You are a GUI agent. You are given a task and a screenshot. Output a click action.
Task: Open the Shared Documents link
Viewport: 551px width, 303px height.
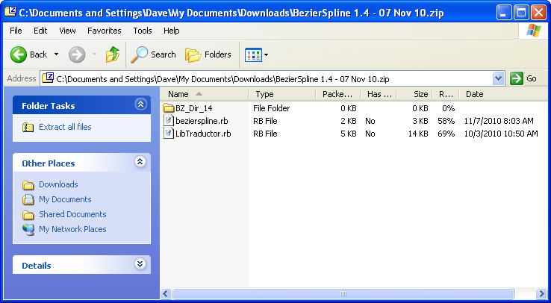click(x=72, y=214)
